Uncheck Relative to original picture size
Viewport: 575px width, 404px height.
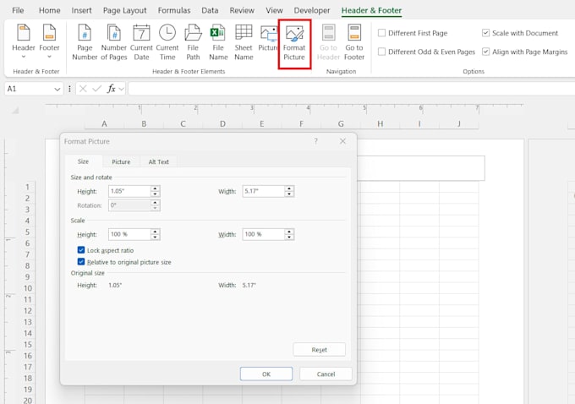(x=81, y=262)
